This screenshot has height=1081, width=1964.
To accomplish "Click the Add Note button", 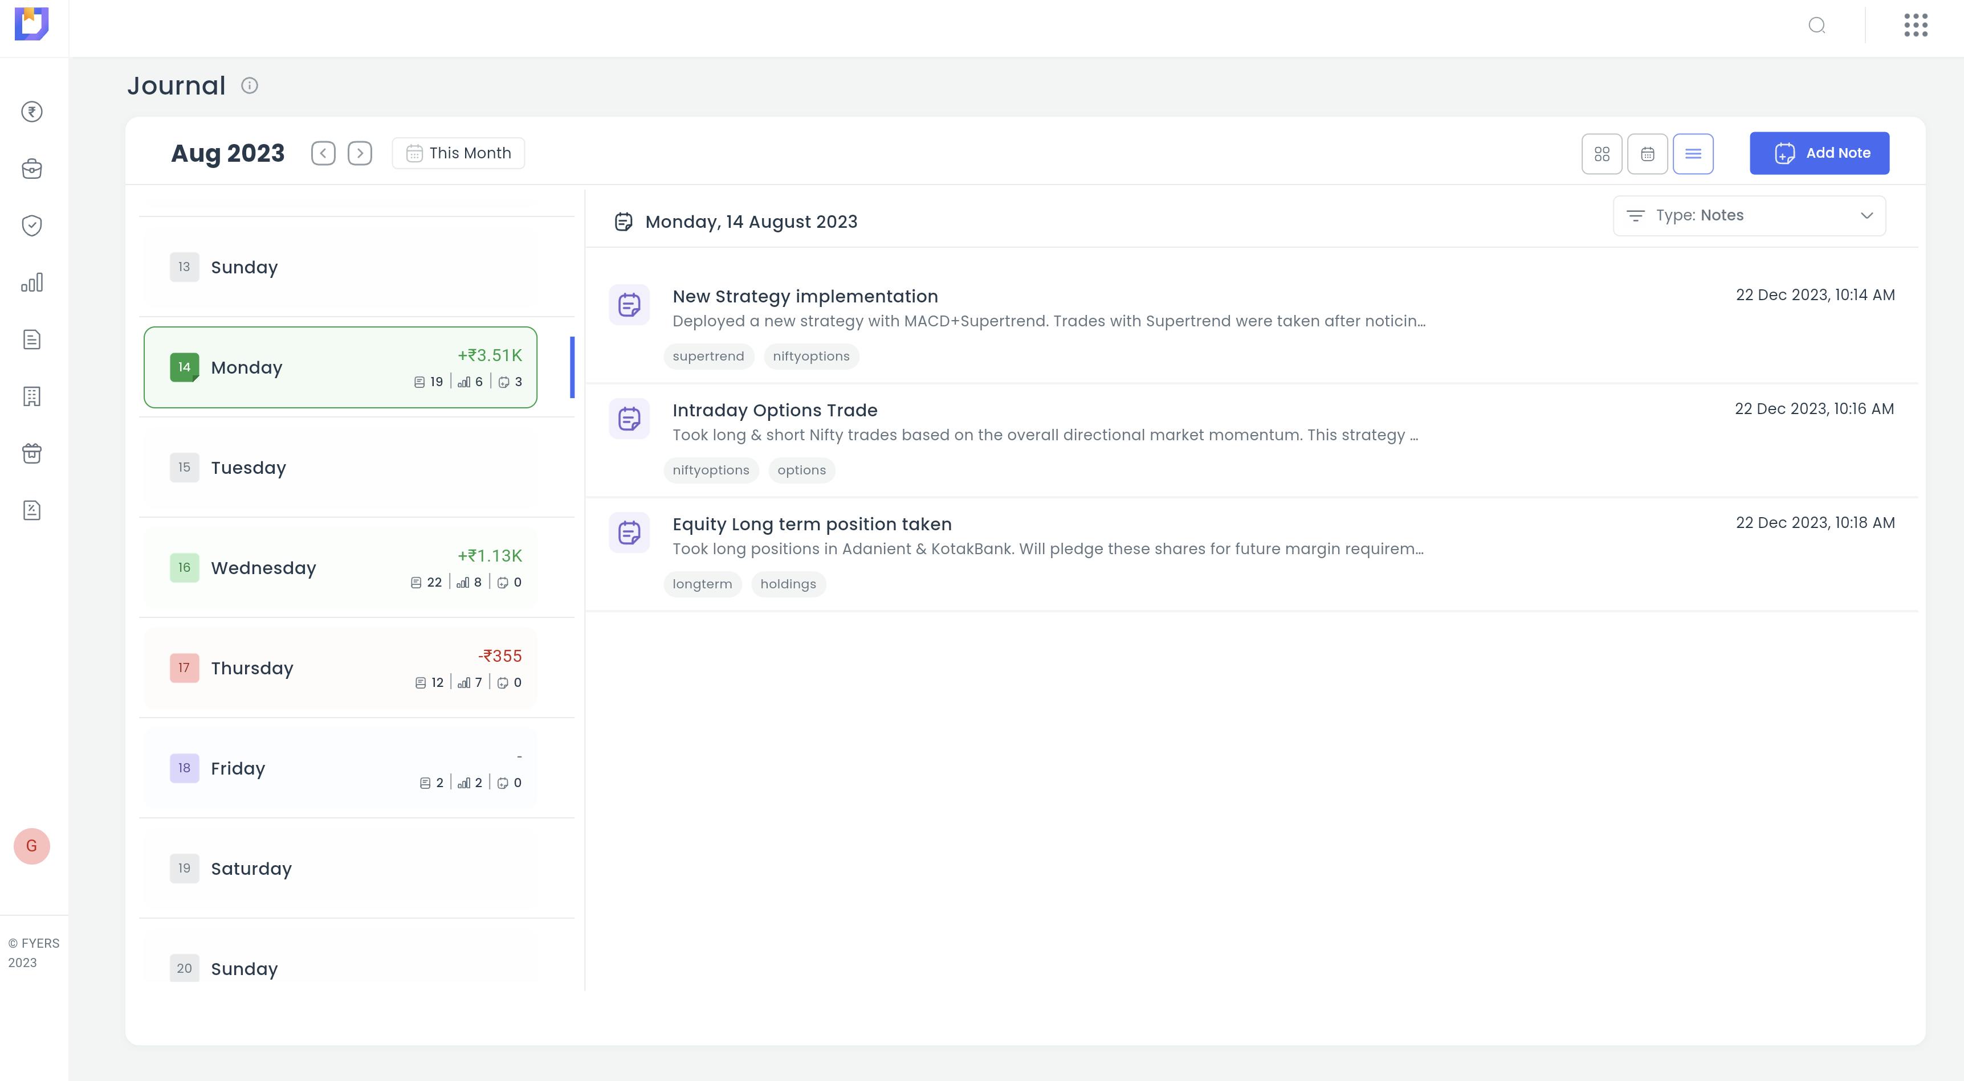I will tap(1818, 153).
